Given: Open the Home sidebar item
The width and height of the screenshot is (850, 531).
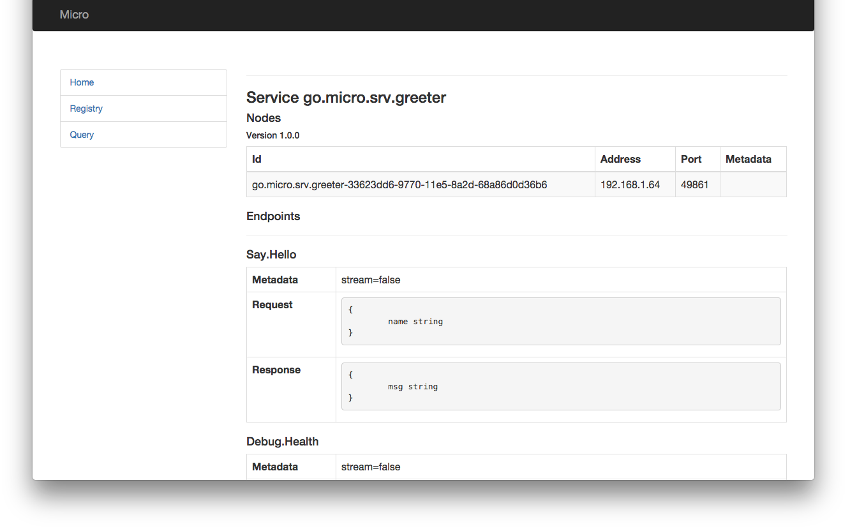Looking at the screenshot, I should pos(144,82).
